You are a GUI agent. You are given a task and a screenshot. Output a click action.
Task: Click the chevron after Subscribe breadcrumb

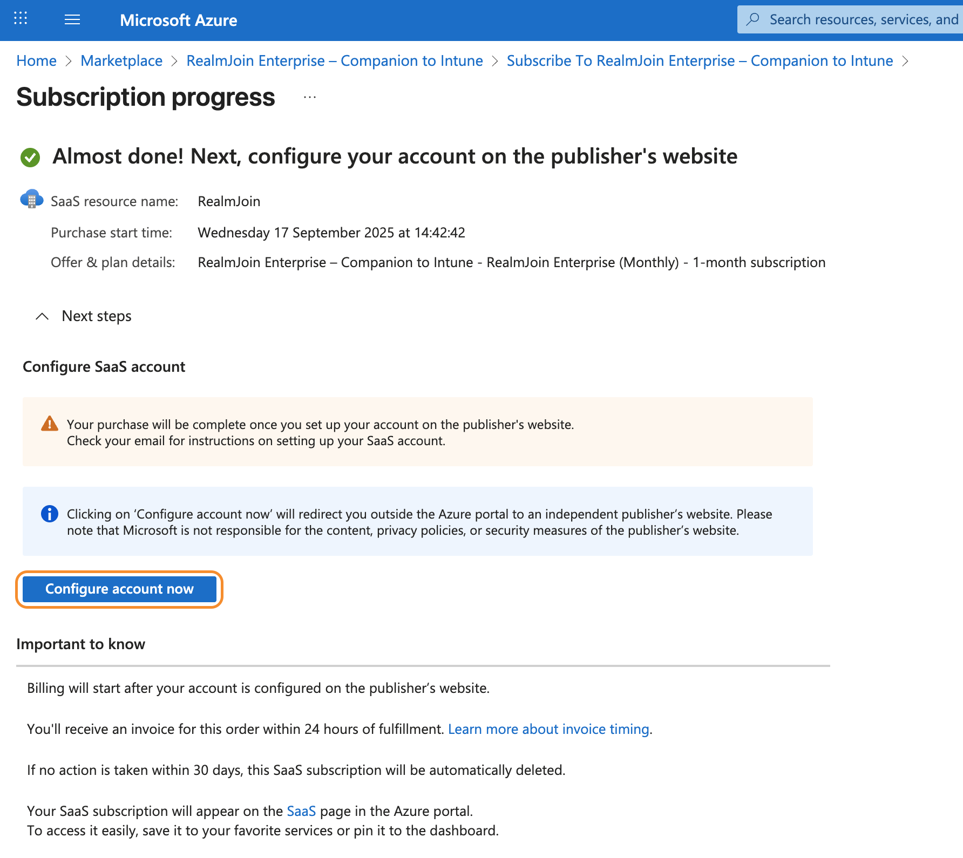(905, 61)
